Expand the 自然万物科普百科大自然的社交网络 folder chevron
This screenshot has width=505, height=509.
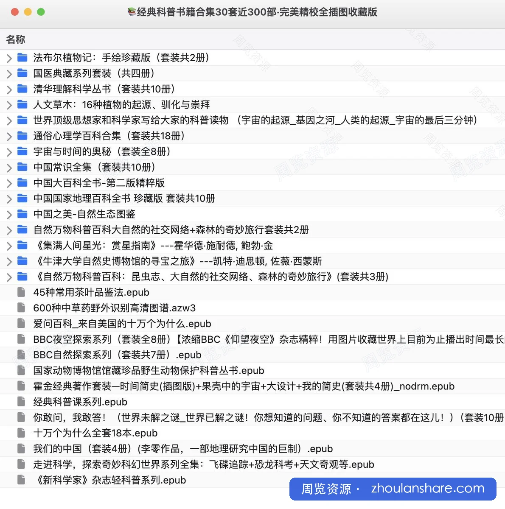(x=9, y=231)
